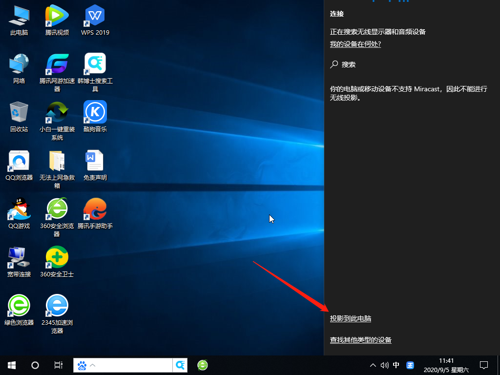Click the 投影到此电脑 link
This screenshot has height=375, width=500.
pyautogui.click(x=351, y=318)
